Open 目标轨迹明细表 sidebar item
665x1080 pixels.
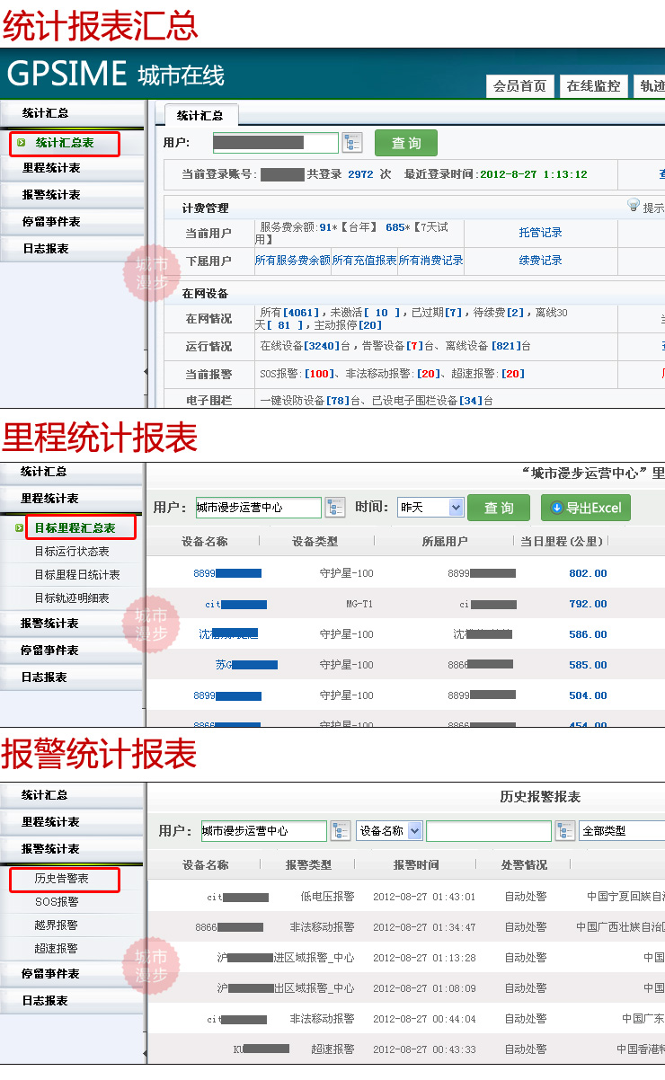point(72,598)
